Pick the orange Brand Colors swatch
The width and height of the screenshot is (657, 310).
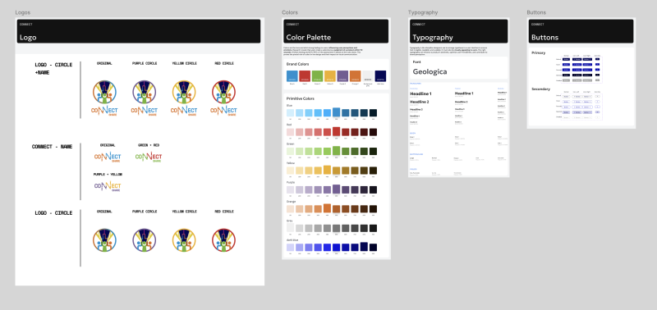pyautogui.click(x=355, y=76)
